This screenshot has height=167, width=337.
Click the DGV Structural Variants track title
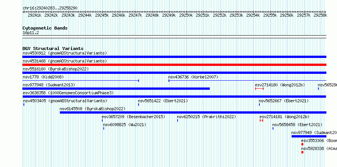point(53,48)
